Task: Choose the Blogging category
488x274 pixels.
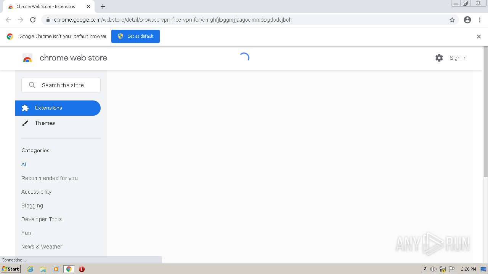Action: tap(32, 205)
